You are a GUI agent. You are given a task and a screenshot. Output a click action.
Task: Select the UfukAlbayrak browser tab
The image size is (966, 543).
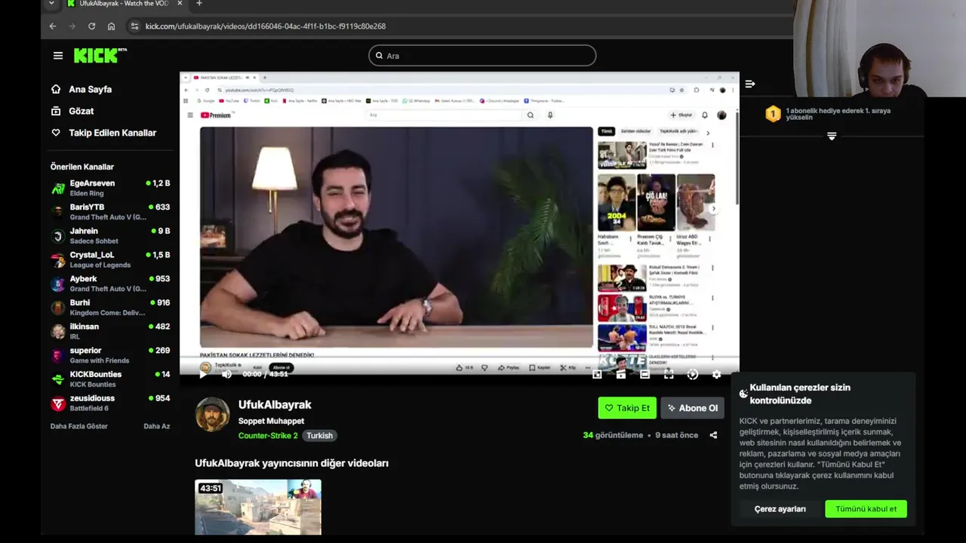tap(125, 4)
